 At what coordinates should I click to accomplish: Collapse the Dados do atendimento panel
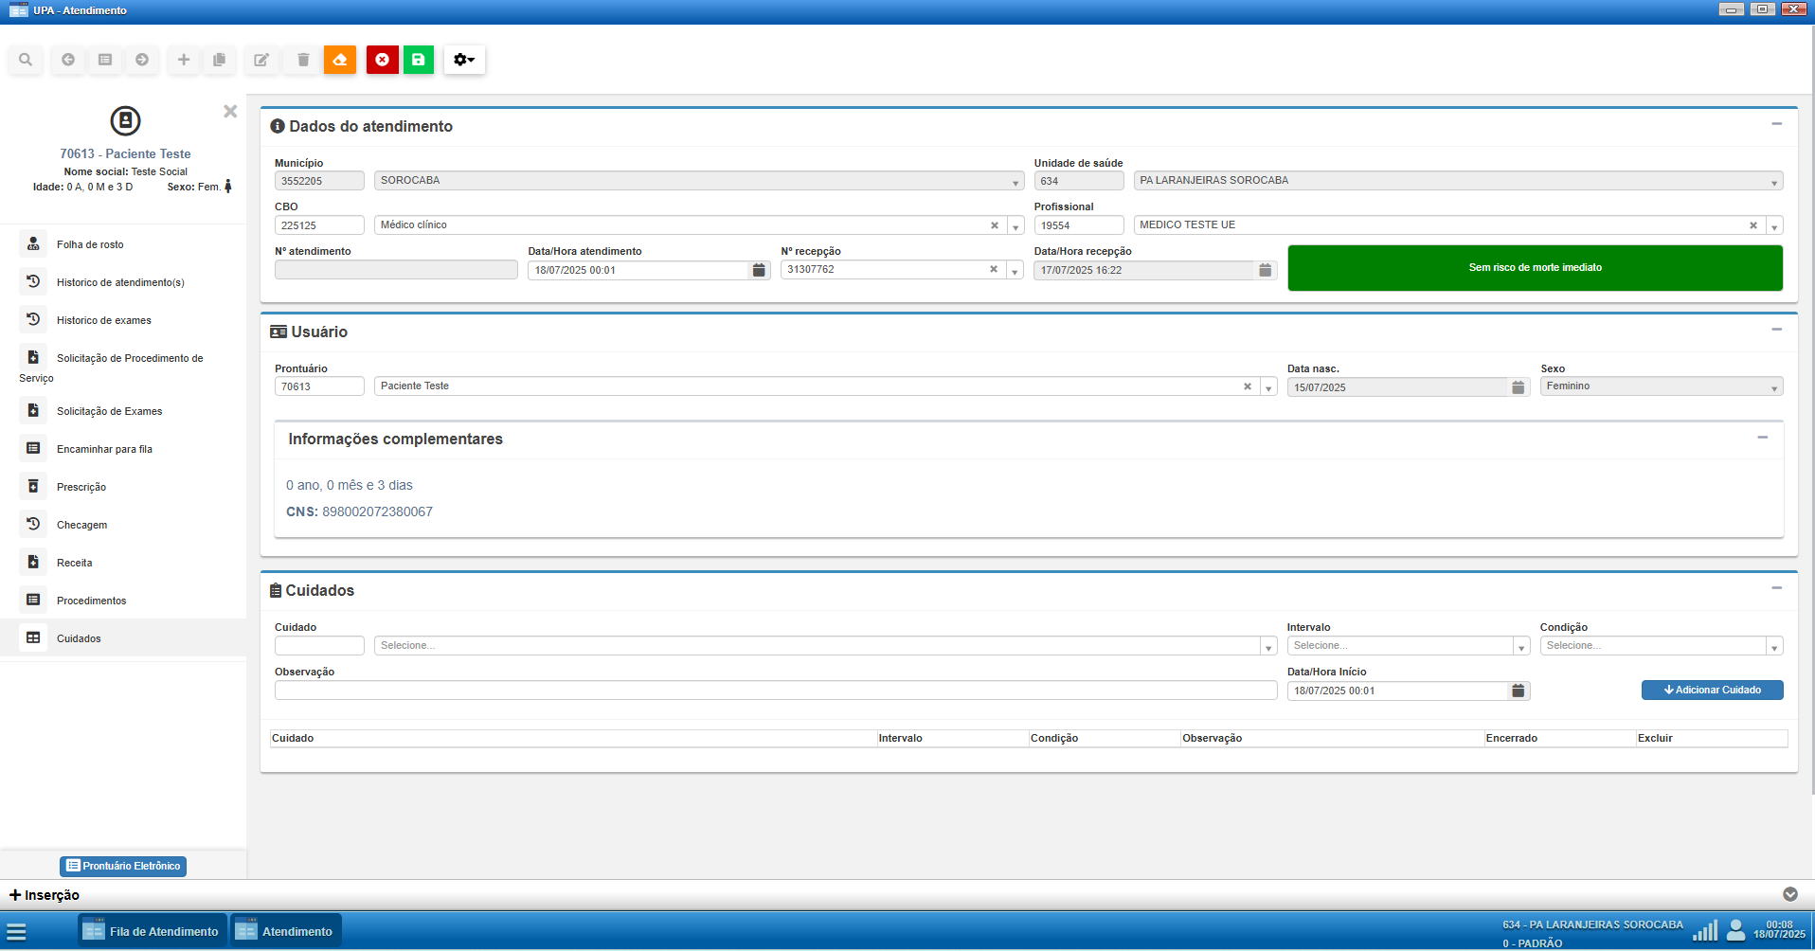(x=1776, y=124)
